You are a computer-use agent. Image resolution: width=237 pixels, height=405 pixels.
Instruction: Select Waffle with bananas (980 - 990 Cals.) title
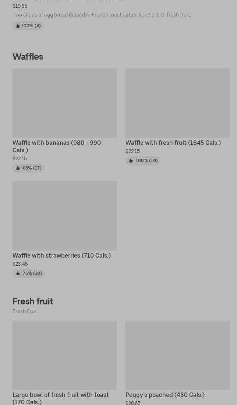click(x=57, y=146)
